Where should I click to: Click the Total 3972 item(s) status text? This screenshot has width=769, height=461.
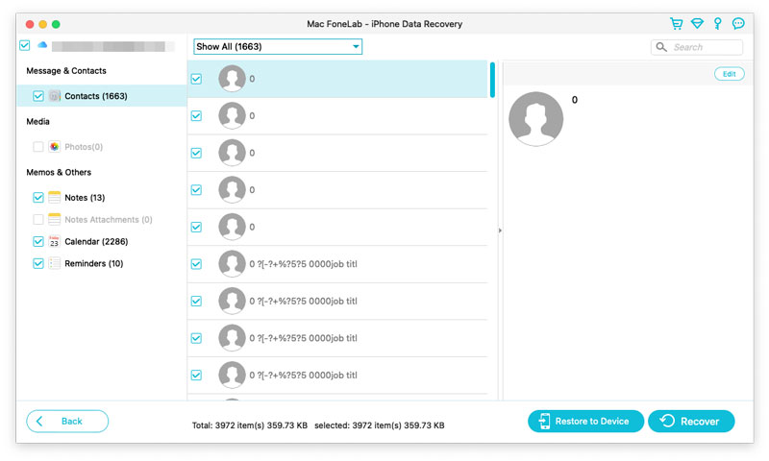pyautogui.click(x=250, y=425)
